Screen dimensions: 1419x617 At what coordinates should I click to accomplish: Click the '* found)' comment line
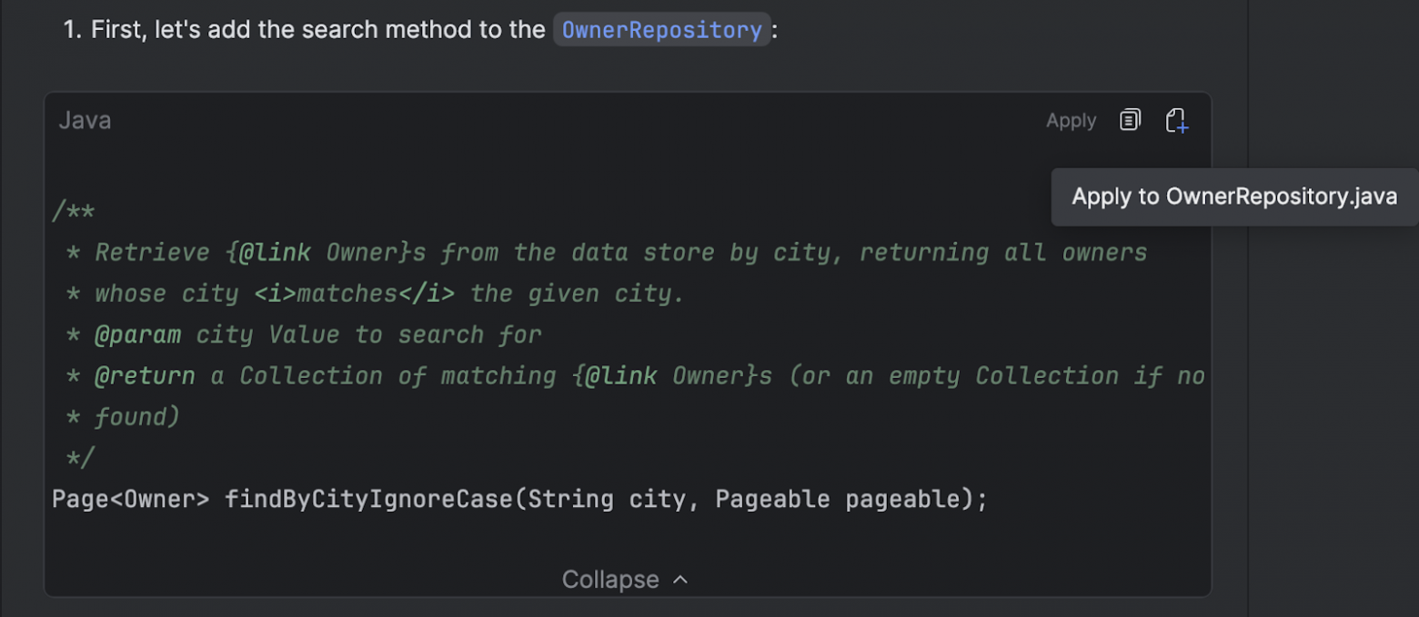pyautogui.click(x=123, y=417)
